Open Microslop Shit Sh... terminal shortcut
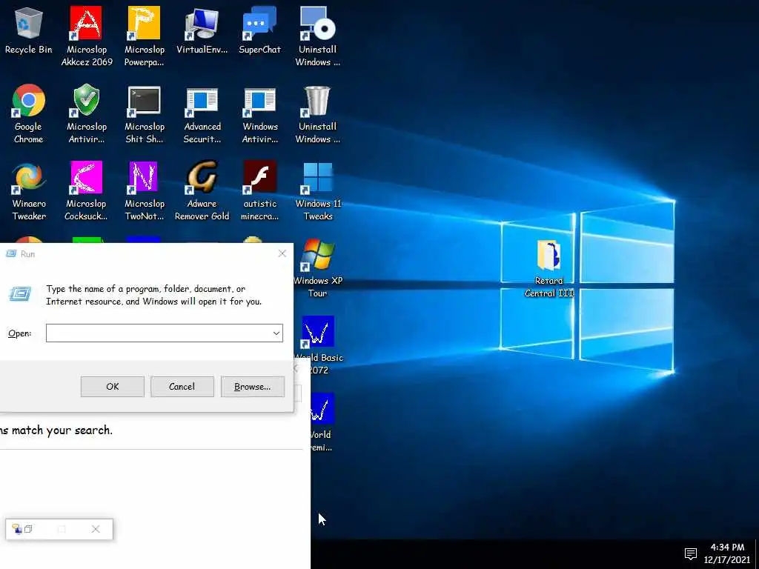Screen dimensions: 759x569 [x=144, y=113]
